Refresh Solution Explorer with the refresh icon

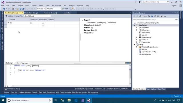[152, 16]
